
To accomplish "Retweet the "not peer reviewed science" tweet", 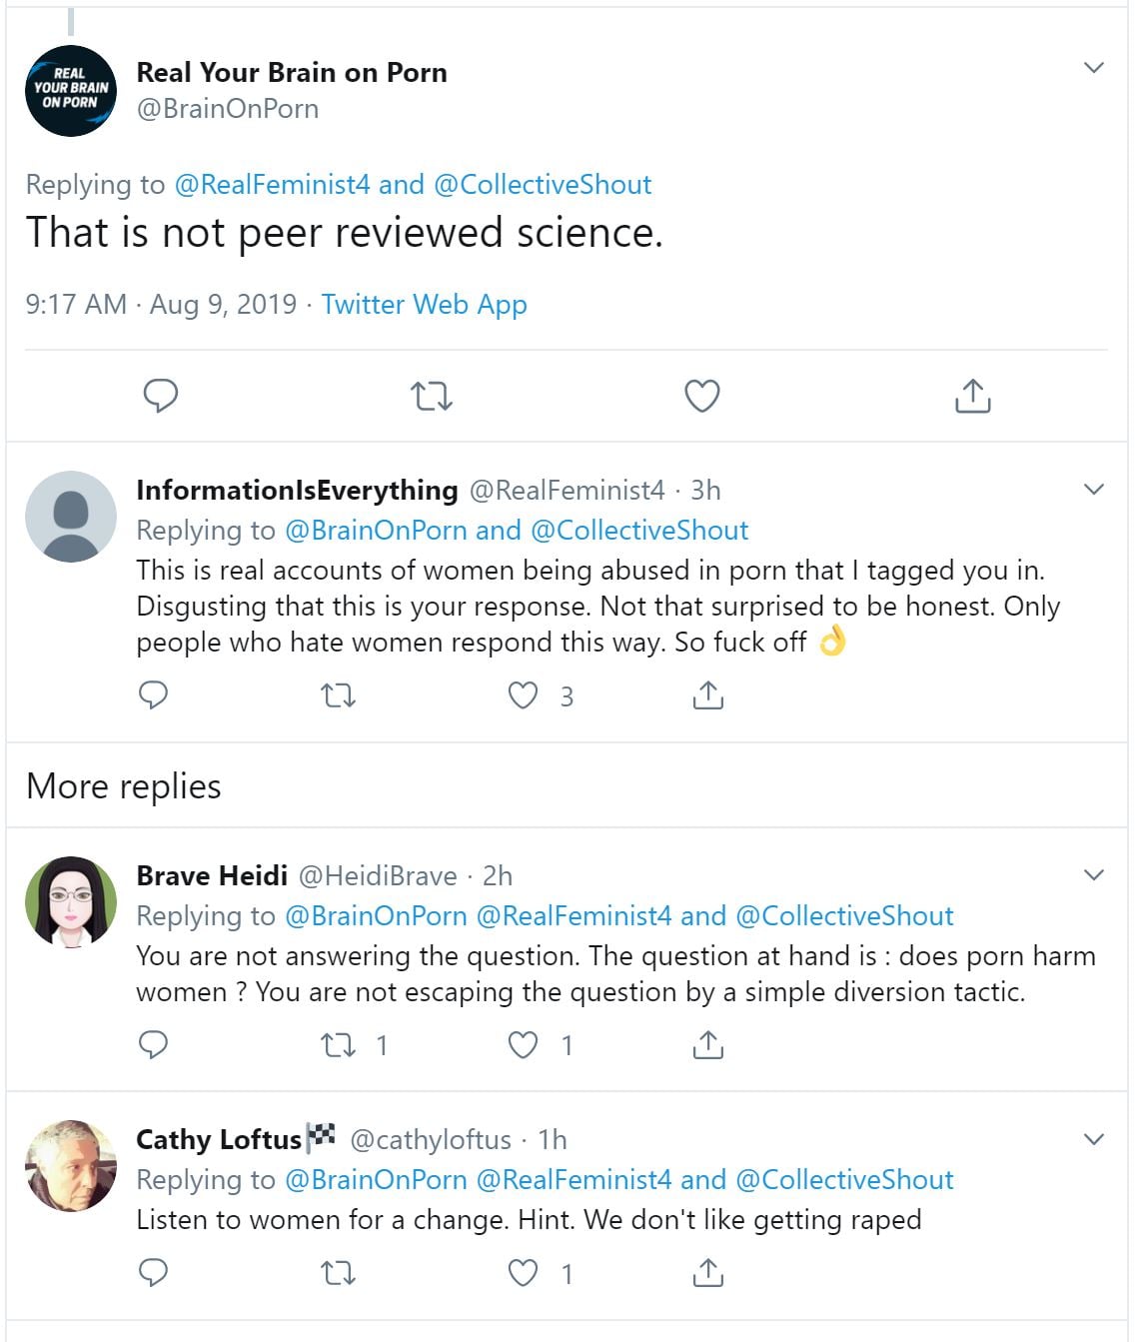I will tap(432, 397).
